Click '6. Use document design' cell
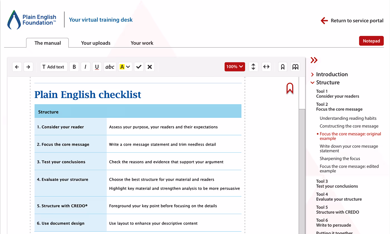Screen dimensions: 390x234 click(70, 223)
